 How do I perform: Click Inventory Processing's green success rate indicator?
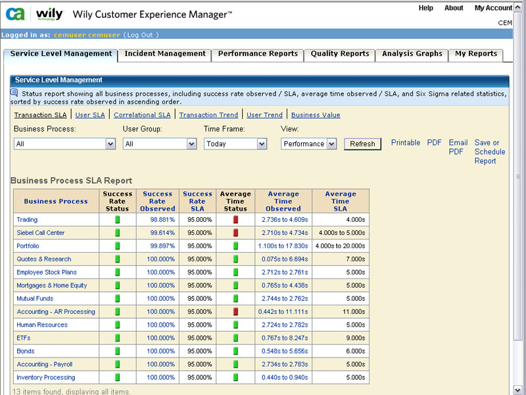(118, 377)
